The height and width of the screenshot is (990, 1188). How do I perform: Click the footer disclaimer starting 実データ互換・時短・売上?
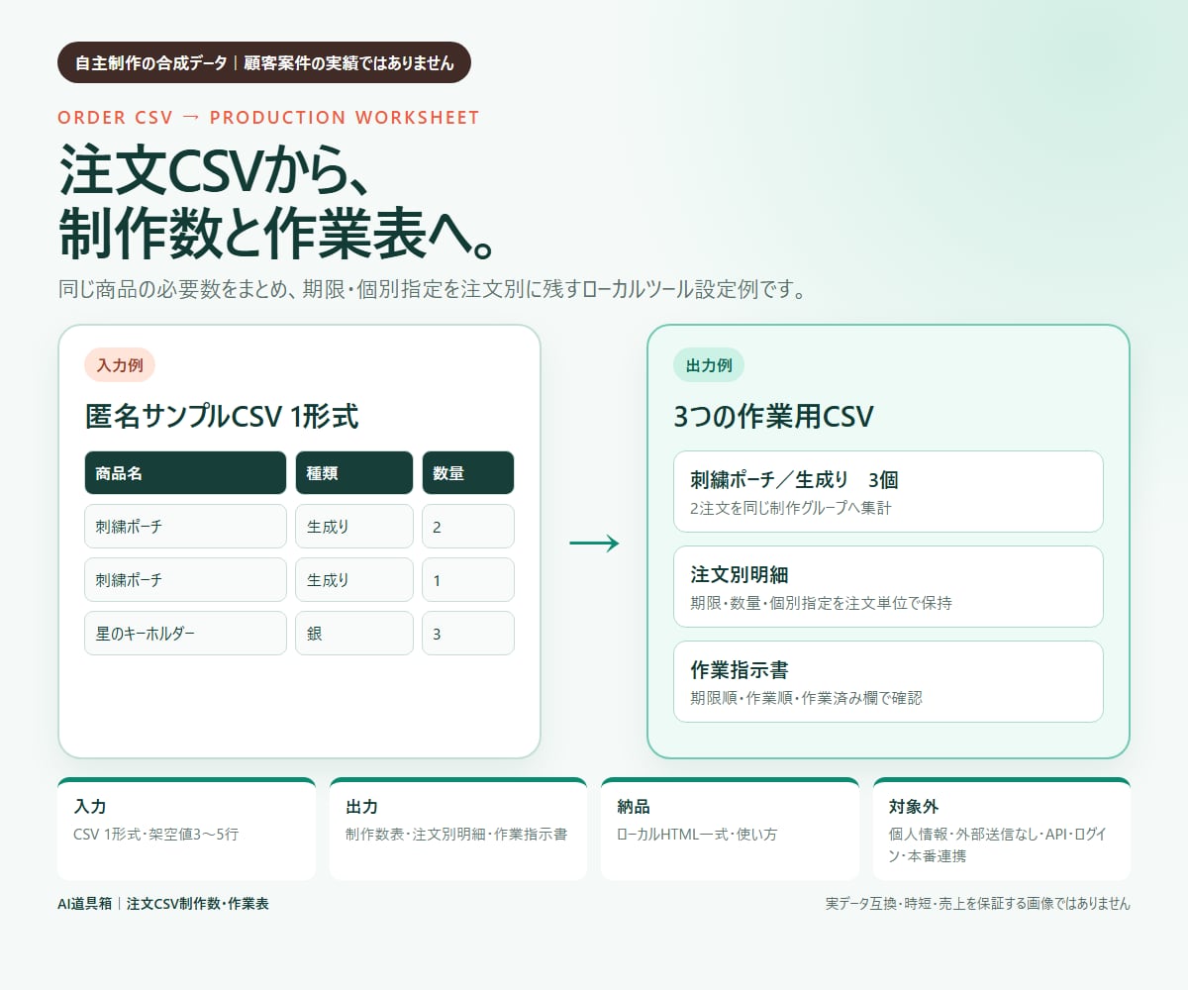[x=978, y=904]
